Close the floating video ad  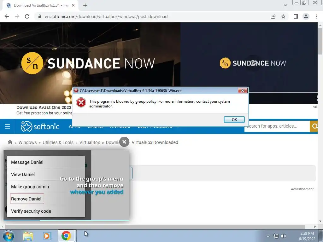[x=124, y=142]
